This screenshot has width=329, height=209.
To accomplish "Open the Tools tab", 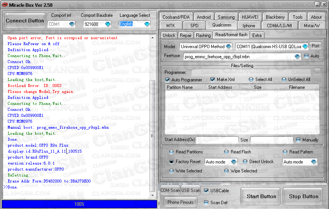I will [x=298, y=17].
